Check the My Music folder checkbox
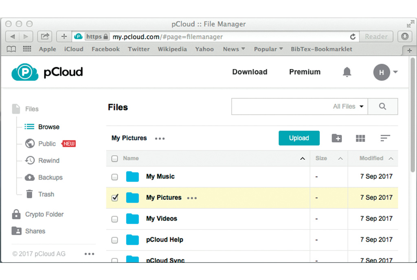Viewport: 417px width, 280px height. 115,177
